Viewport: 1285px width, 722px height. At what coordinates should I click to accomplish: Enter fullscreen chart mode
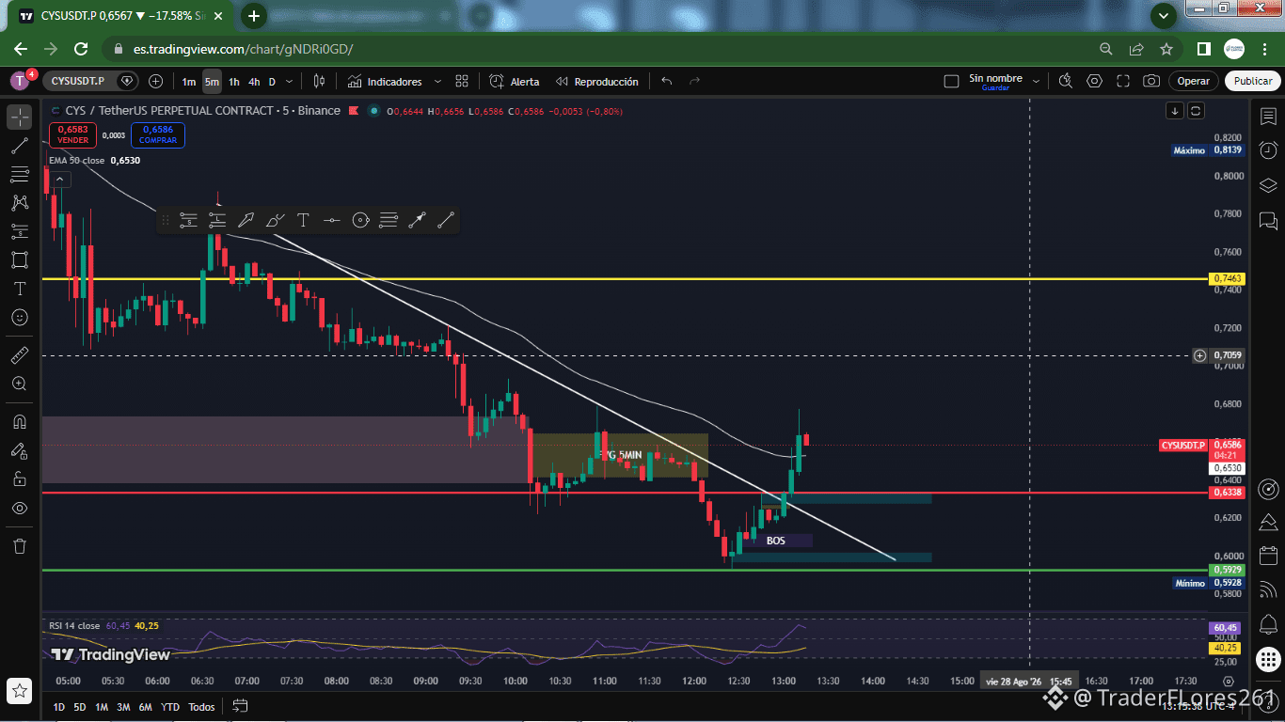(x=1123, y=82)
